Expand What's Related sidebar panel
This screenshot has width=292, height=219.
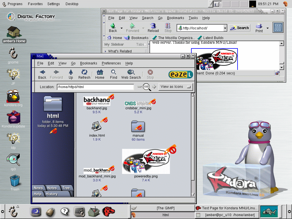[106, 51]
